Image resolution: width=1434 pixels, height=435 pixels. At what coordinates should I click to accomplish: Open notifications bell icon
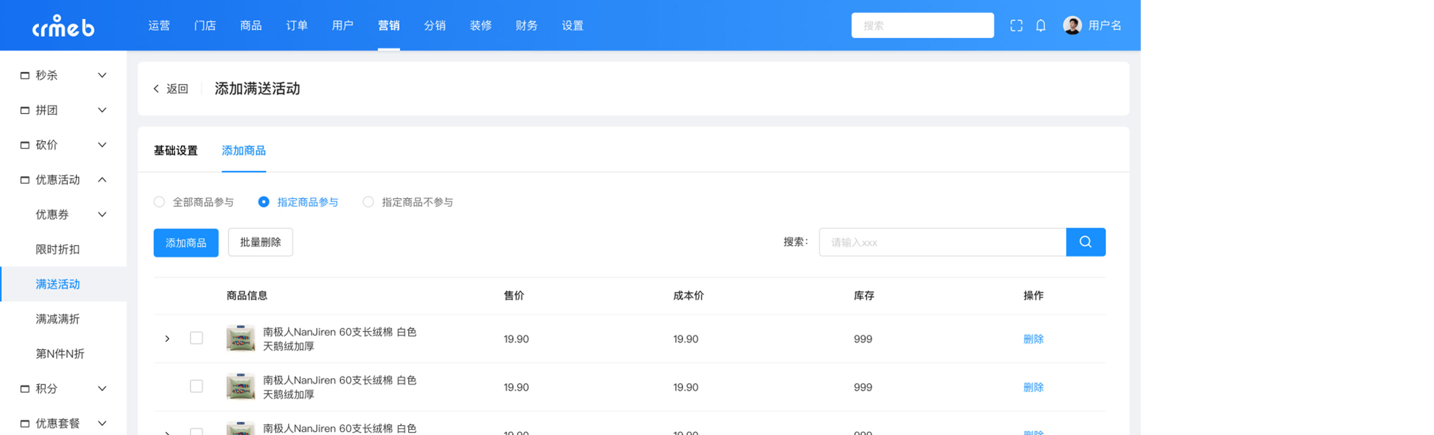click(x=1041, y=26)
